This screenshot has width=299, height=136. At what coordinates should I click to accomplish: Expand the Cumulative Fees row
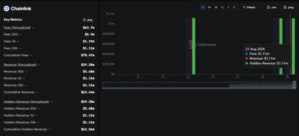(31, 55)
